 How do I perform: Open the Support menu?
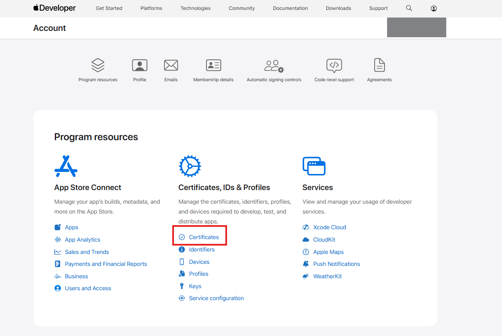[378, 8]
